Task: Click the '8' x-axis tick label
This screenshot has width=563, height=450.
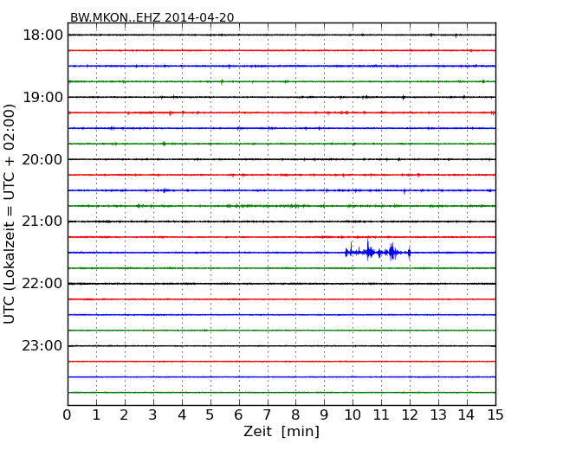Action: coord(295,415)
